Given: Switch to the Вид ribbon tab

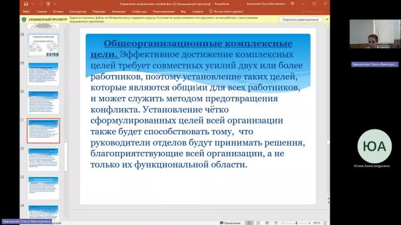Looking at the screenshot, I should click(184, 11).
